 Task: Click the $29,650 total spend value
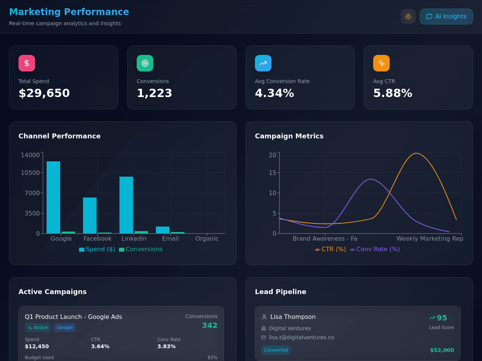pyautogui.click(x=44, y=93)
